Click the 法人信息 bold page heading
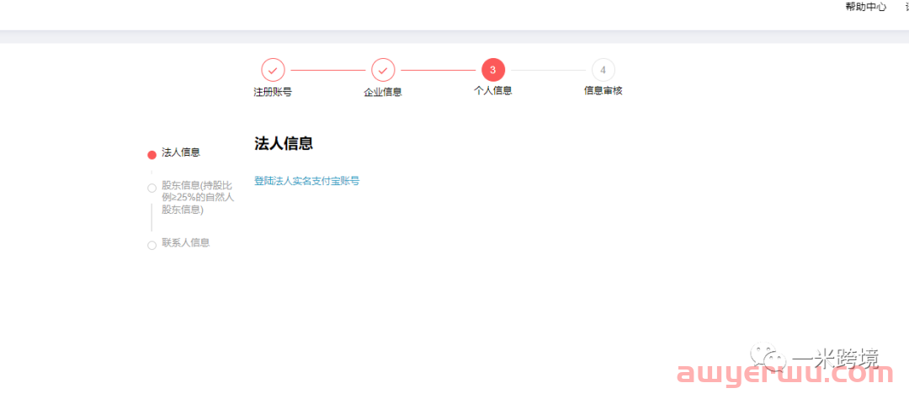Screen dimensions: 909x399 pyautogui.click(x=284, y=144)
